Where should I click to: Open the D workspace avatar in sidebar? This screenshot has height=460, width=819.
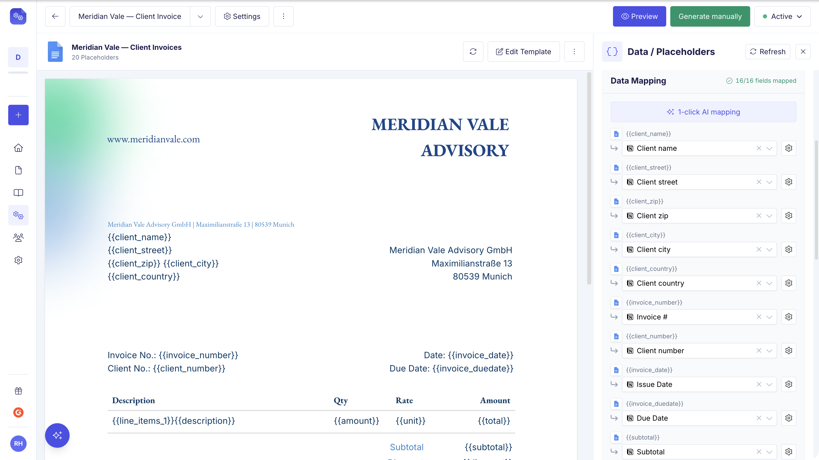[x=18, y=57]
